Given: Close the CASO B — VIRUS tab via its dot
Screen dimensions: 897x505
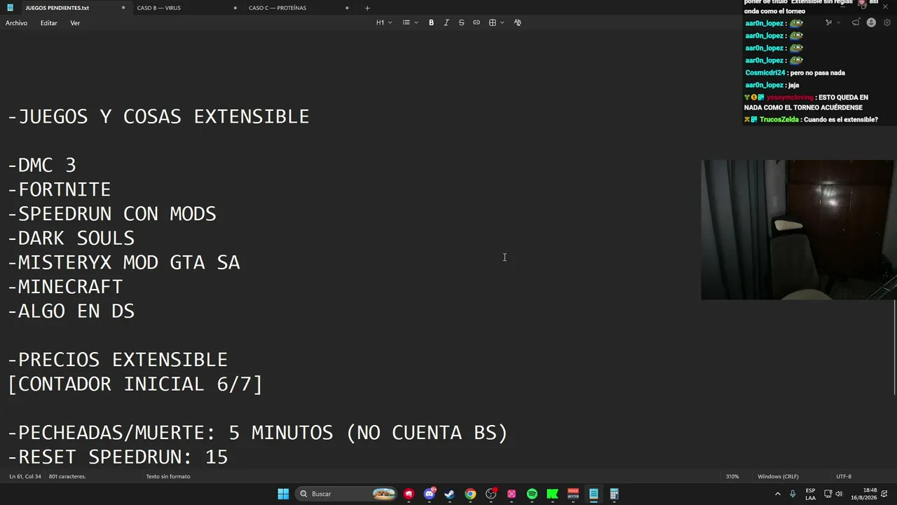Looking at the screenshot, I should click(x=235, y=8).
